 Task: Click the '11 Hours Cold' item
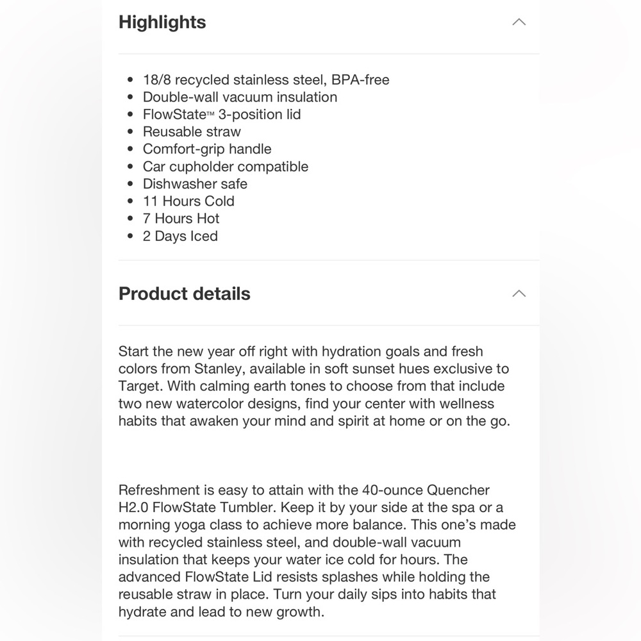(188, 201)
